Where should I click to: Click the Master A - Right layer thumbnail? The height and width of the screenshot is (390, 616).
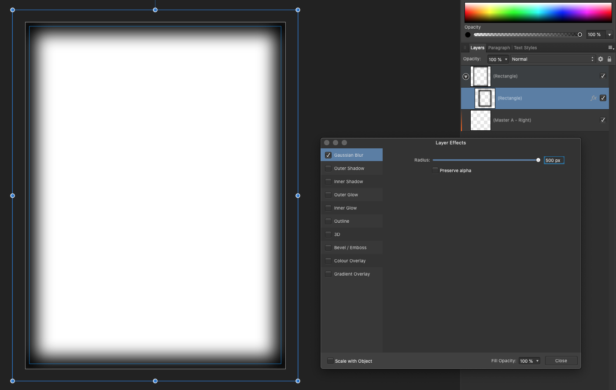click(480, 120)
